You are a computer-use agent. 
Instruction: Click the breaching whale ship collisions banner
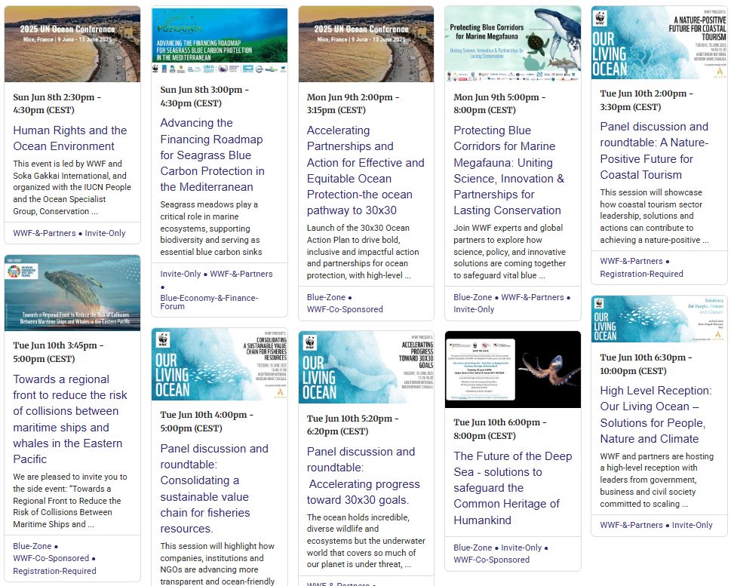click(x=72, y=293)
